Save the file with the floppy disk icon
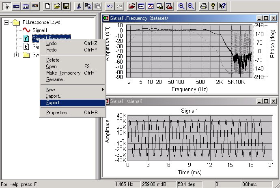 point(66,6)
